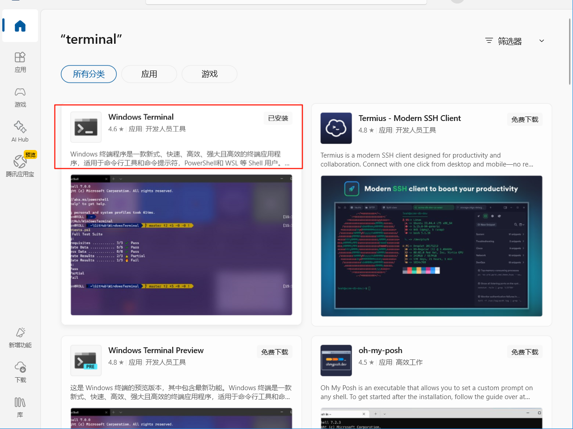Click the Windows Terminal Preview app icon
This screenshot has height=429, width=573.
[x=86, y=361]
